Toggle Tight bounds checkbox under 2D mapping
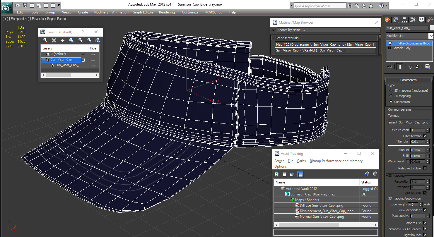 coord(425,193)
